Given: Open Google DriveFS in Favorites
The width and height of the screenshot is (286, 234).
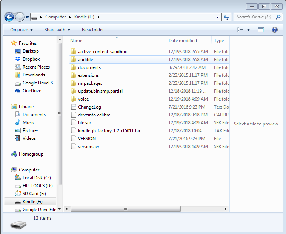Looking at the screenshot, I should coord(38,83).
